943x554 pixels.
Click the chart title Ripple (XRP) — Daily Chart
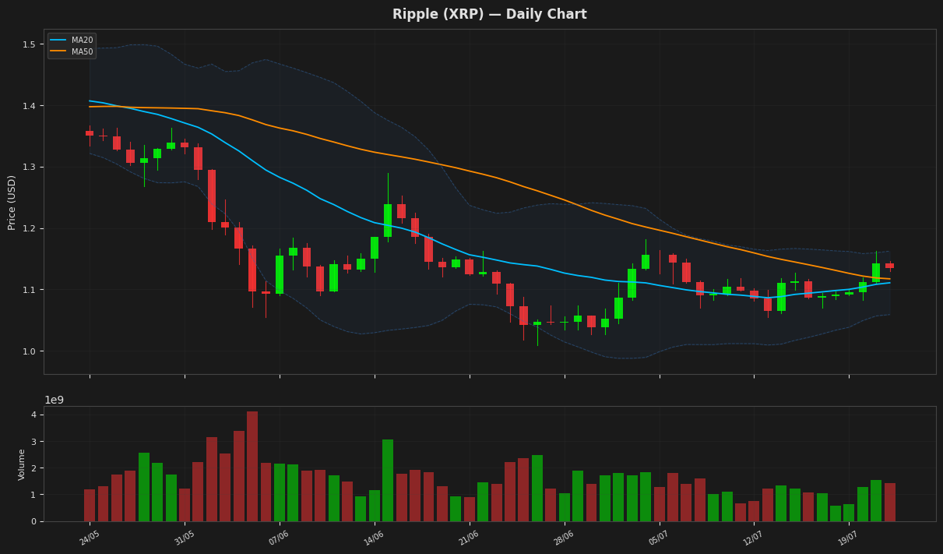(489, 15)
